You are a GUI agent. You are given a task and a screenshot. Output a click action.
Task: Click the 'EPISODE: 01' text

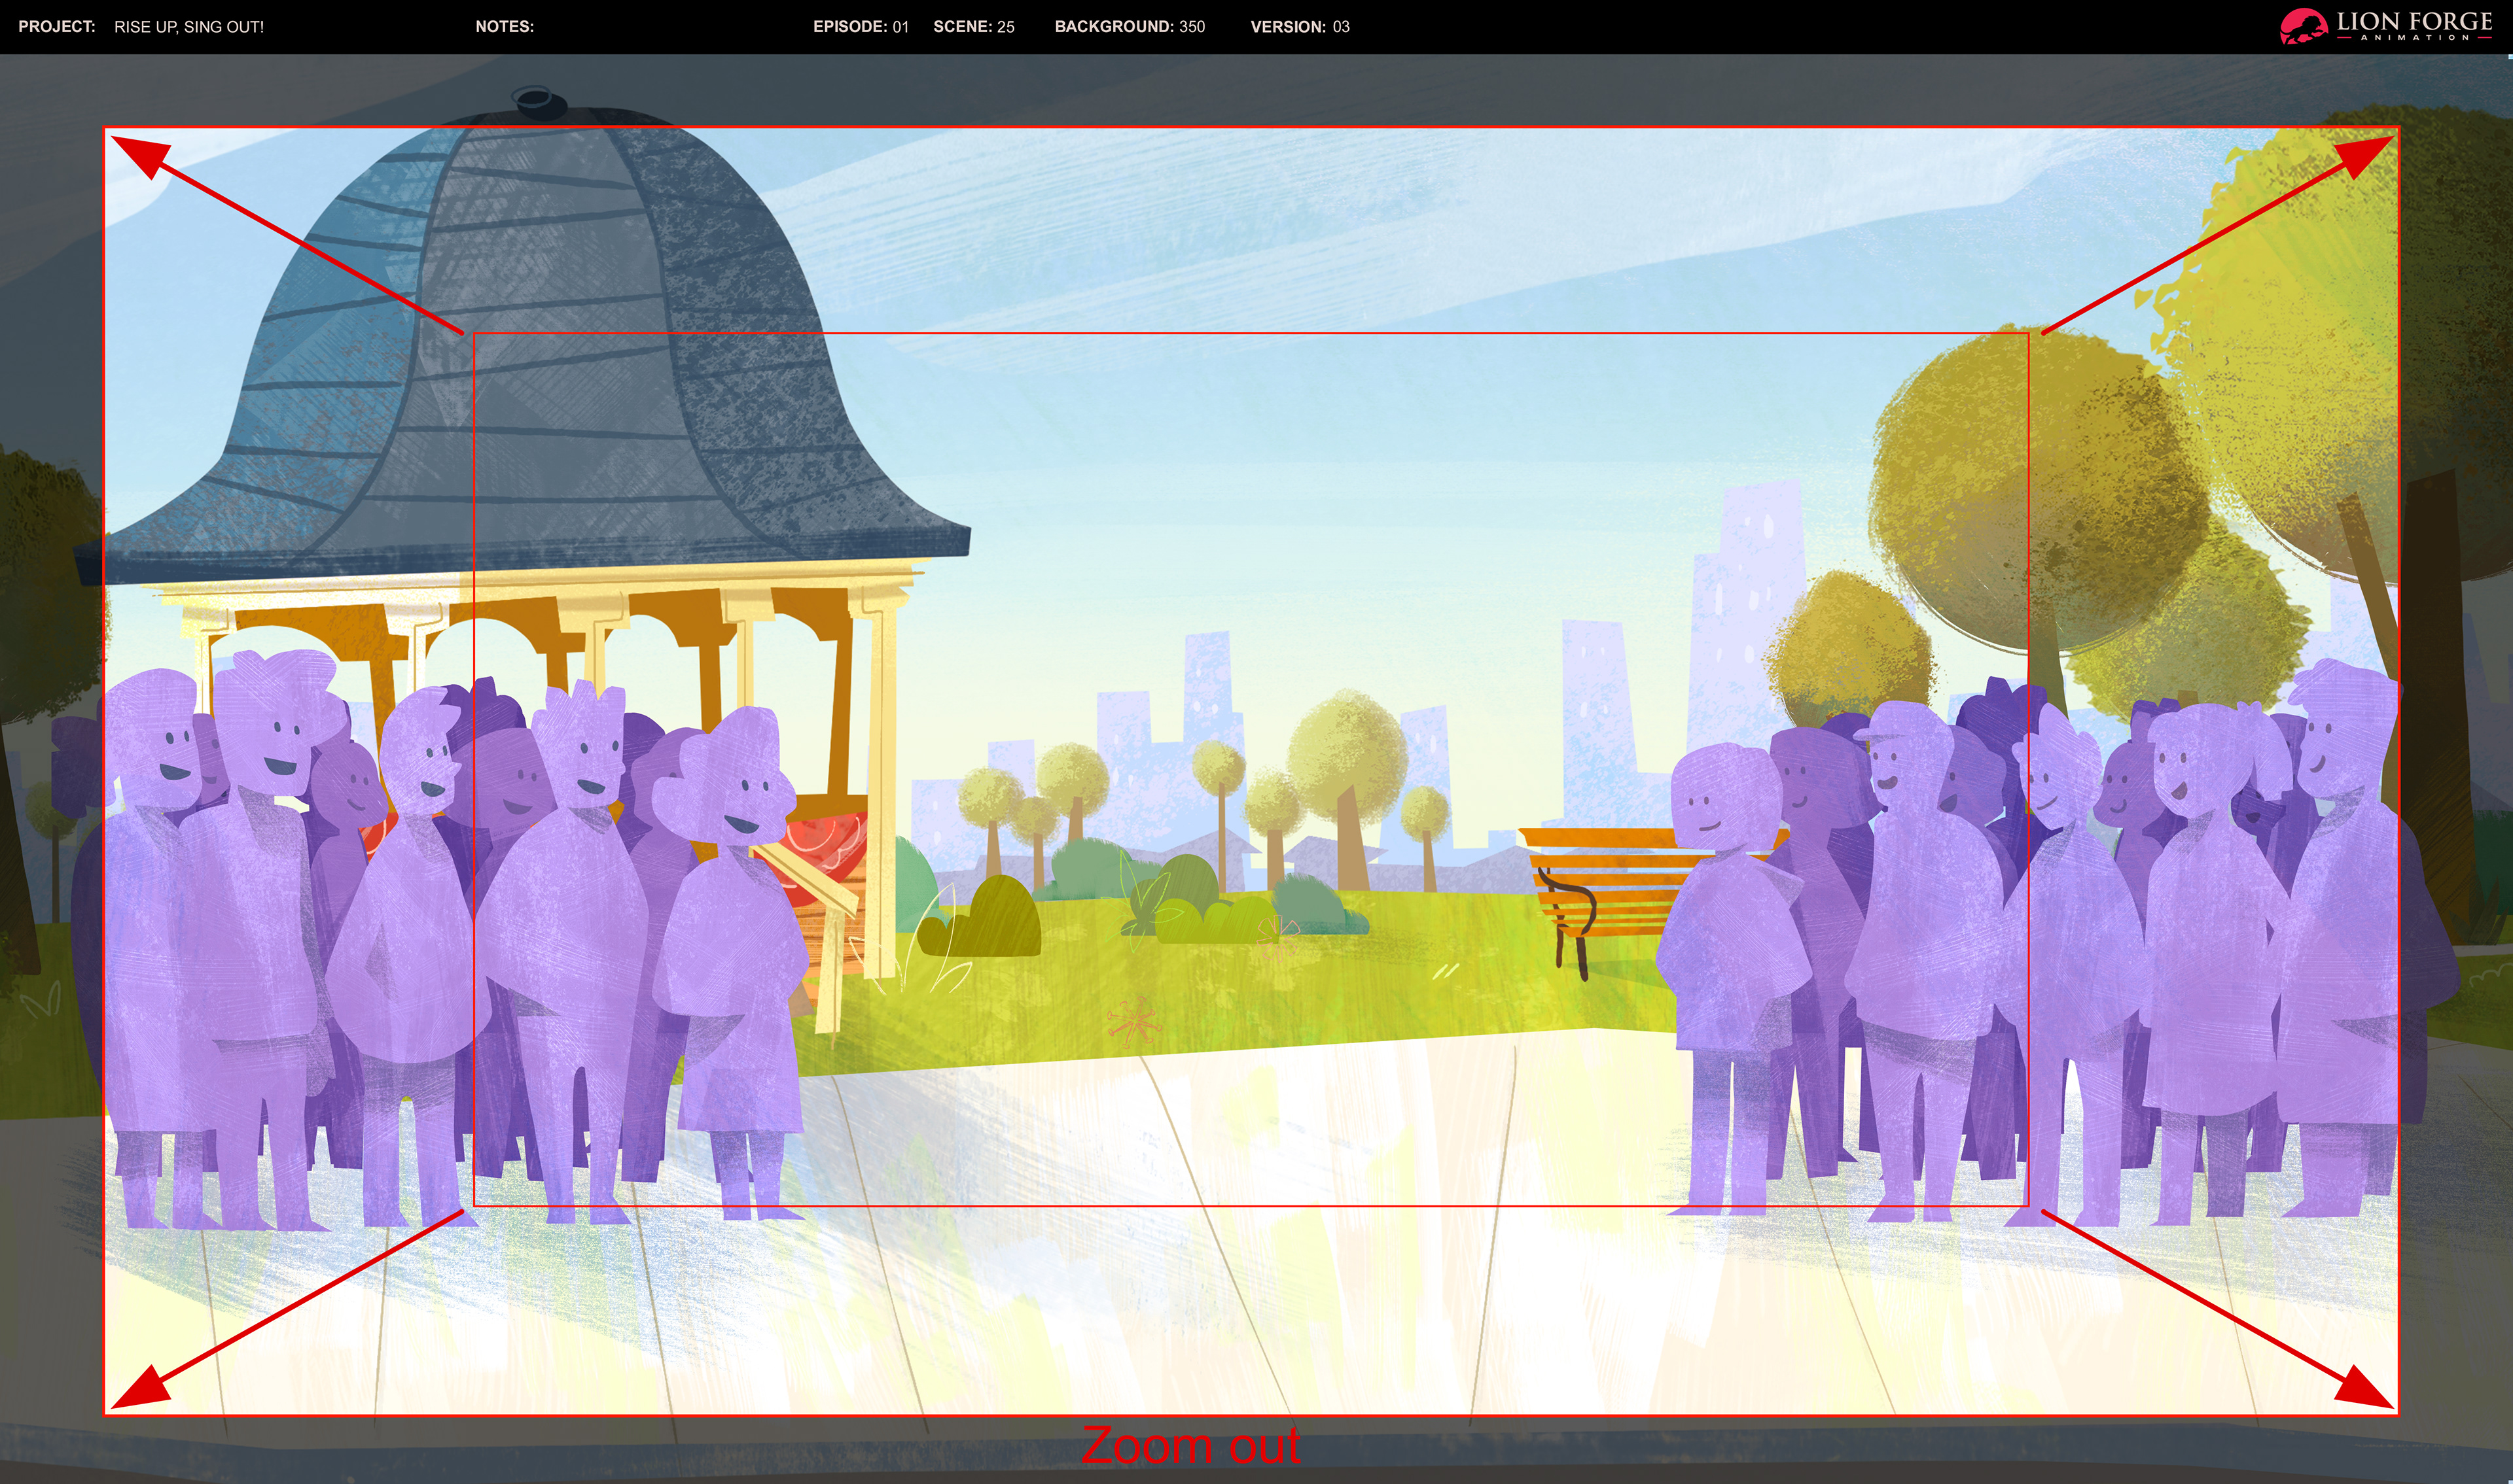[x=861, y=27]
